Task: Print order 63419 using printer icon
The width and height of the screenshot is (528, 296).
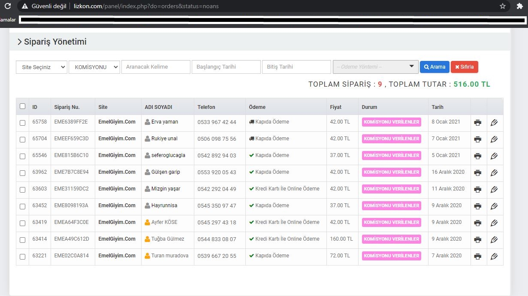Action: point(477,223)
